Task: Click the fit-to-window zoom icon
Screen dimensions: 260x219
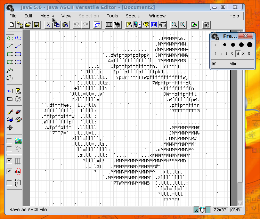Action: coord(206,25)
